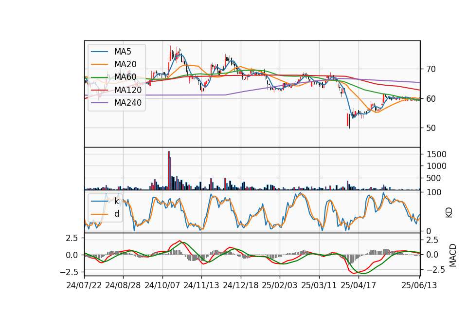Click the 24/08/28 date label
Screen dimensions: 467x336
123,285
